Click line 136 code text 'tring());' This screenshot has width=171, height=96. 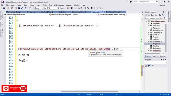point(23,55)
